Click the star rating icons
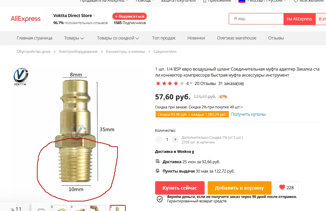Viewport: 326px width, 211px height. pyautogui.click(x=170, y=83)
